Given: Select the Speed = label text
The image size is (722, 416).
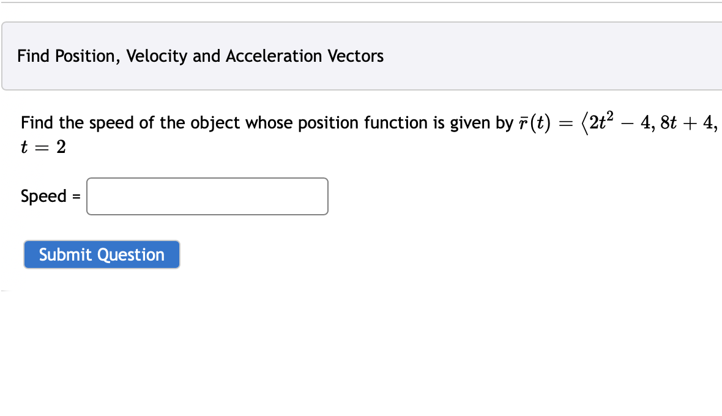Looking at the screenshot, I should [49, 196].
